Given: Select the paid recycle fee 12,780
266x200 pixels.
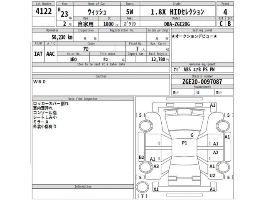Looking at the screenshot, I should 158,59.
